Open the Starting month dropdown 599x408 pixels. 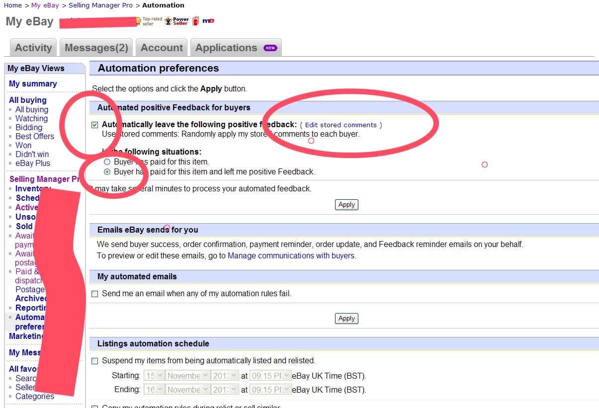tap(188, 376)
